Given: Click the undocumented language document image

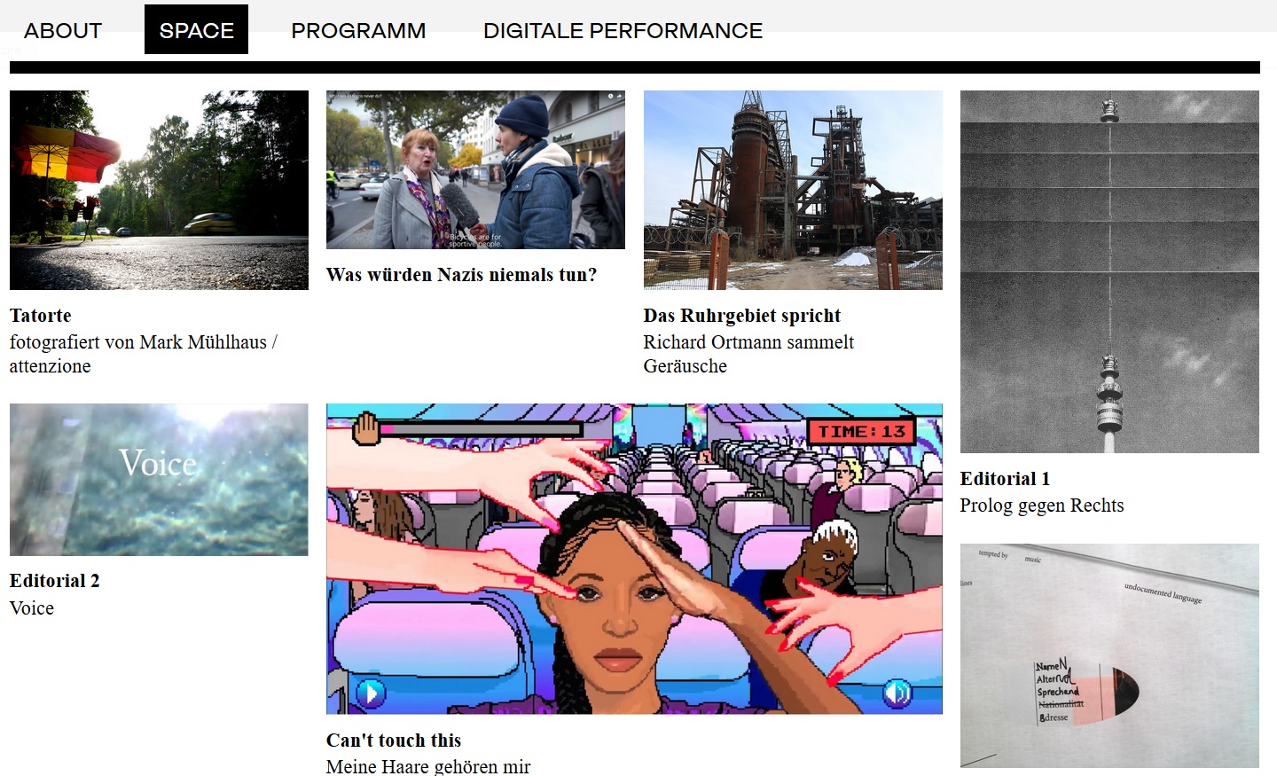Looking at the screenshot, I should tap(1109, 655).
